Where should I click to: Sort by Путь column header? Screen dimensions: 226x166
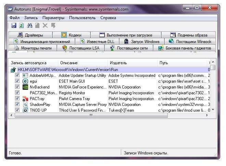(182, 63)
